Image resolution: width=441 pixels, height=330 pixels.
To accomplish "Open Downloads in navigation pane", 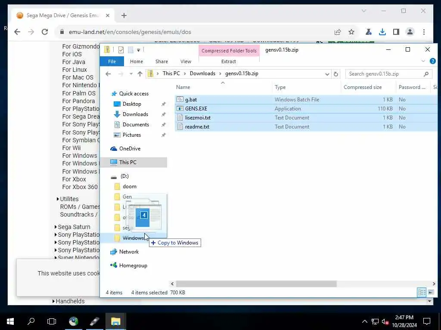I will point(135,114).
